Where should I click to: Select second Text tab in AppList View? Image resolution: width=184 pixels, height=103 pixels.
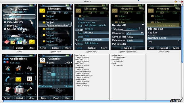coord(66,13)
